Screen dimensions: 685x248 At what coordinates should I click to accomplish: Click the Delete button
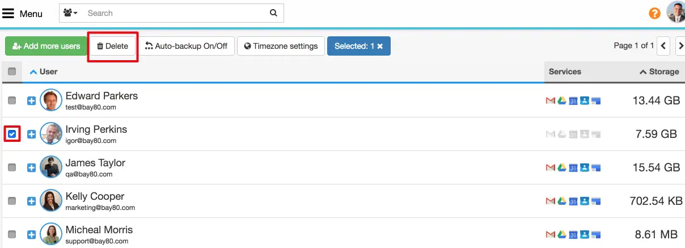tap(112, 46)
